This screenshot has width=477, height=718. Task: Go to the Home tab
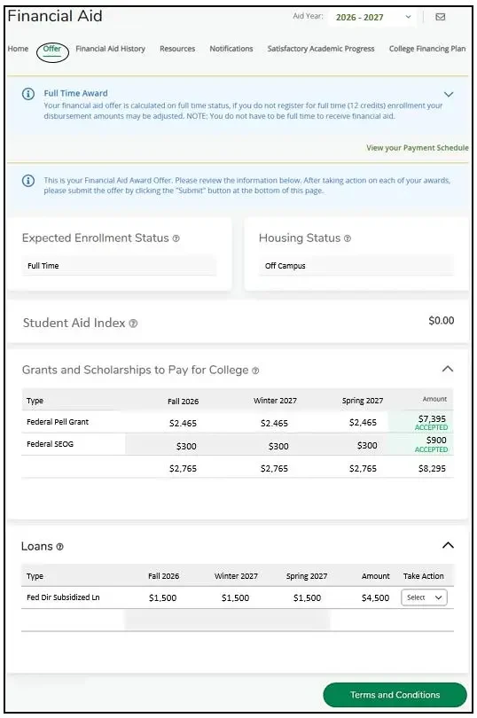[x=18, y=49]
